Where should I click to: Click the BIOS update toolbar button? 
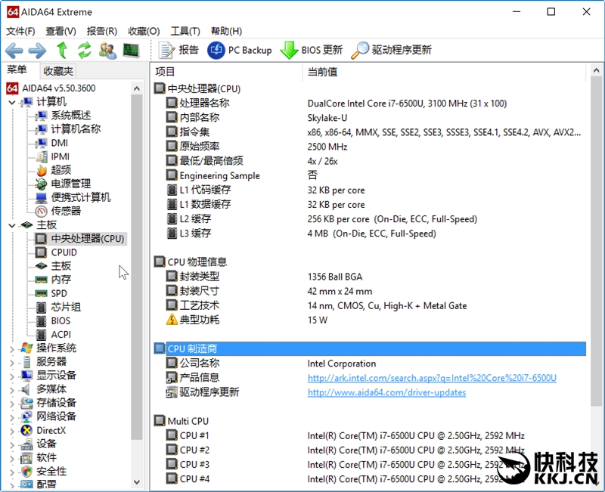(x=312, y=51)
